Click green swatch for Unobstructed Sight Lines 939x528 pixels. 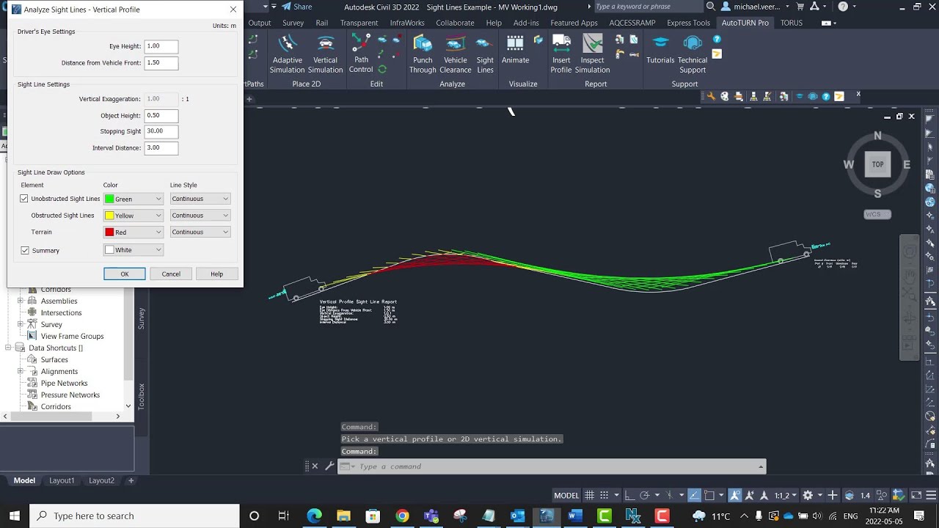[x=109, y=199]
